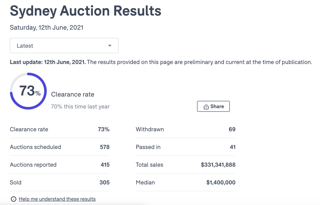Open the "Latest" results dropdown
The width and height of the screenshot is (320, 205).
pos(64,46)
